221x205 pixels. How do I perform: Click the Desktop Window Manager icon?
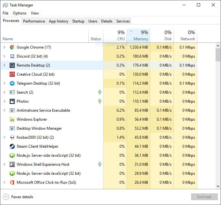pos(12,128)
